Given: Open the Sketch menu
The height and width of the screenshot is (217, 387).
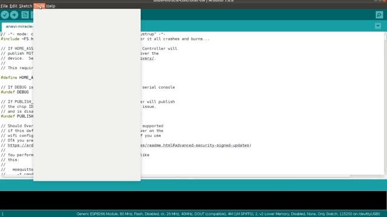Looking at the screenshot, I should pyautogui.click(x=25, y=6).
